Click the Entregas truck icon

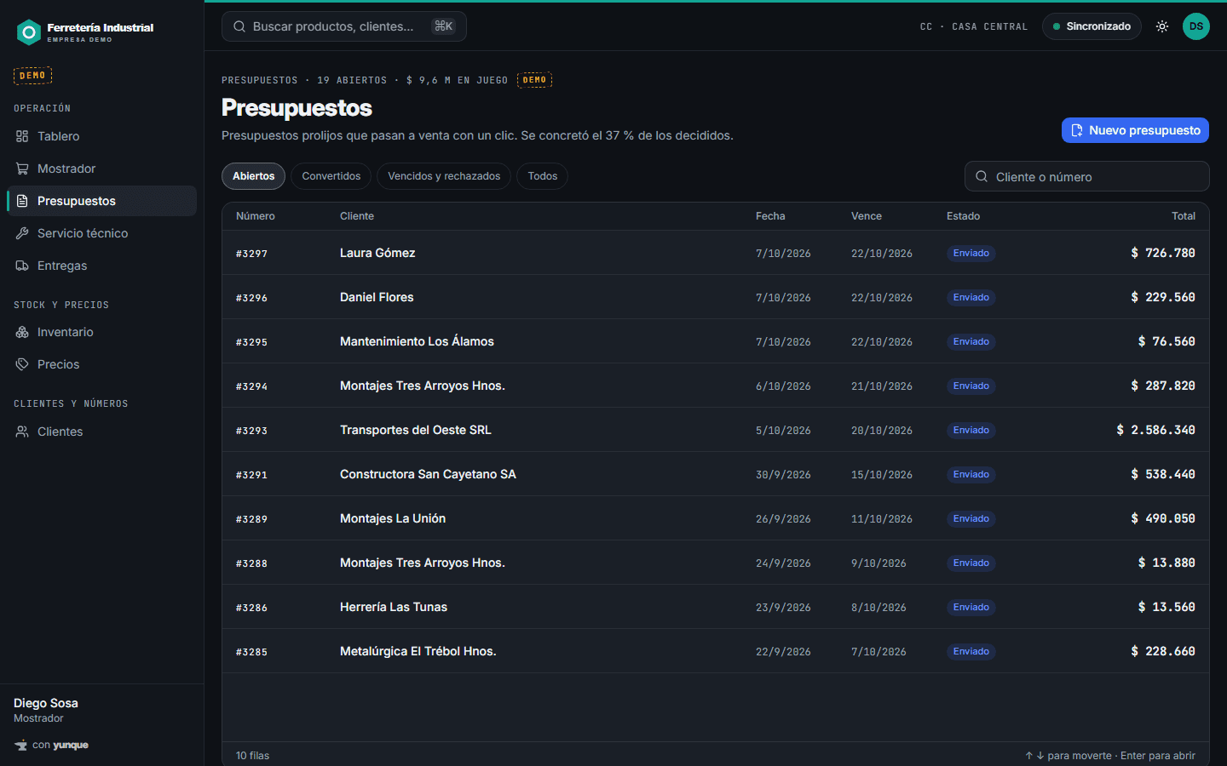coord(22,266)
